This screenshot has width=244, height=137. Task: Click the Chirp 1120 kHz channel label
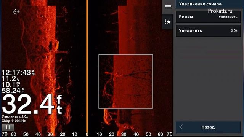14,121
